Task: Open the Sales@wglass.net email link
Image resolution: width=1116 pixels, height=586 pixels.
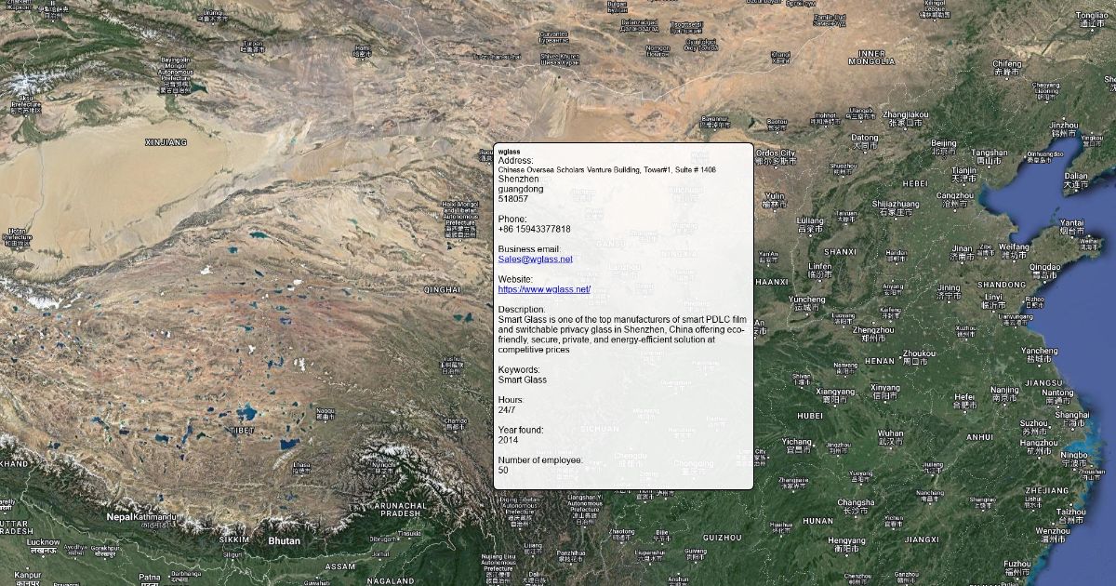Action: coord(535,260)
